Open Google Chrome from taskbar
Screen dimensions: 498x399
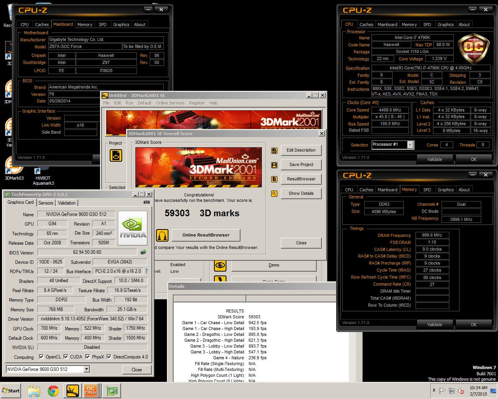coord(53,391)
